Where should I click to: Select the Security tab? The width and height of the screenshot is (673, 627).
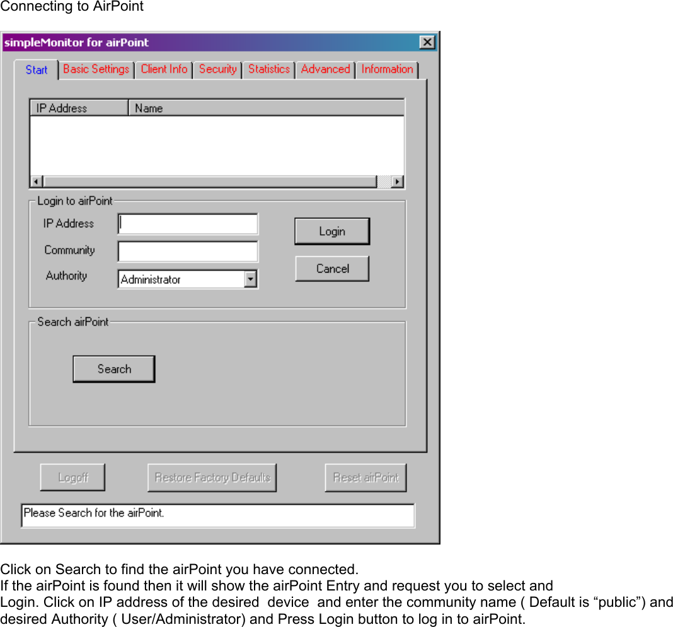pyautogui.click(x=217, y=69)
